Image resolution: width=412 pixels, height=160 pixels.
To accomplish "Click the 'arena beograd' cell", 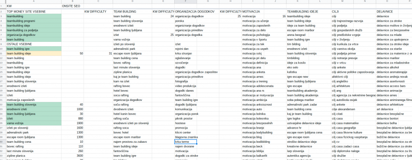I will (x=297, y=35).
